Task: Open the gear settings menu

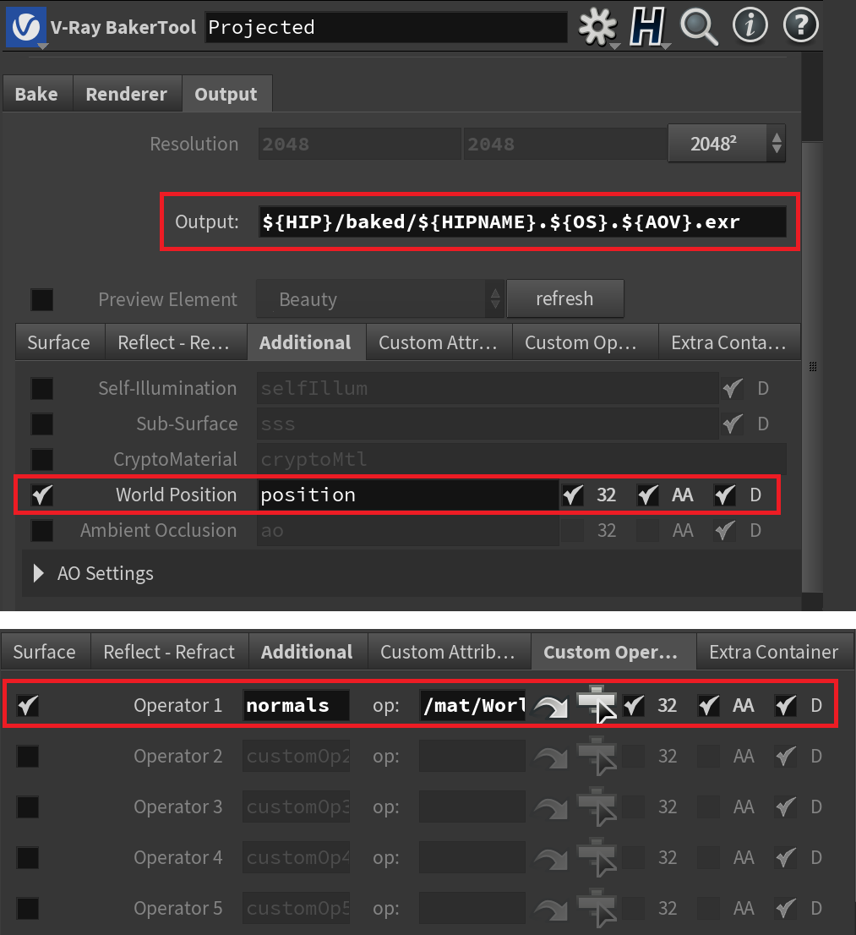Action: 597,27
